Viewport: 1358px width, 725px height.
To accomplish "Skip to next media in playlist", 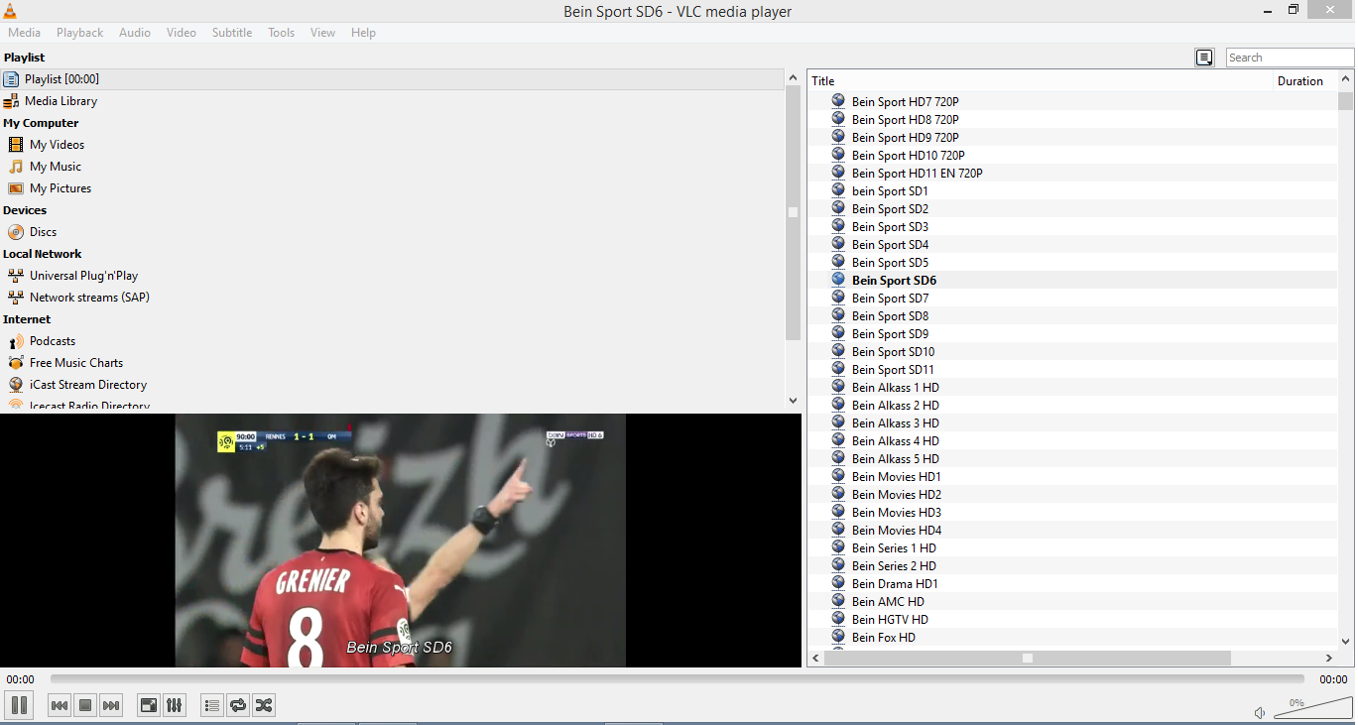I will coord(111,705).
